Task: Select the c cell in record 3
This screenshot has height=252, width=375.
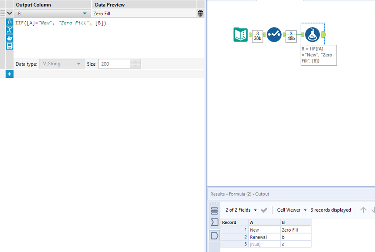Action: tap(296, 244)
